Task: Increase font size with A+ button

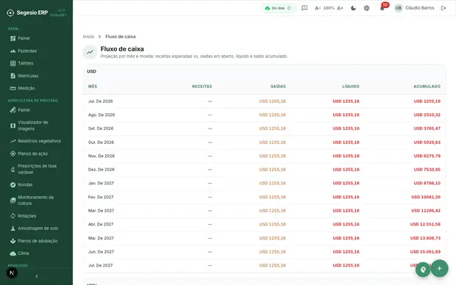Action: 340,8
